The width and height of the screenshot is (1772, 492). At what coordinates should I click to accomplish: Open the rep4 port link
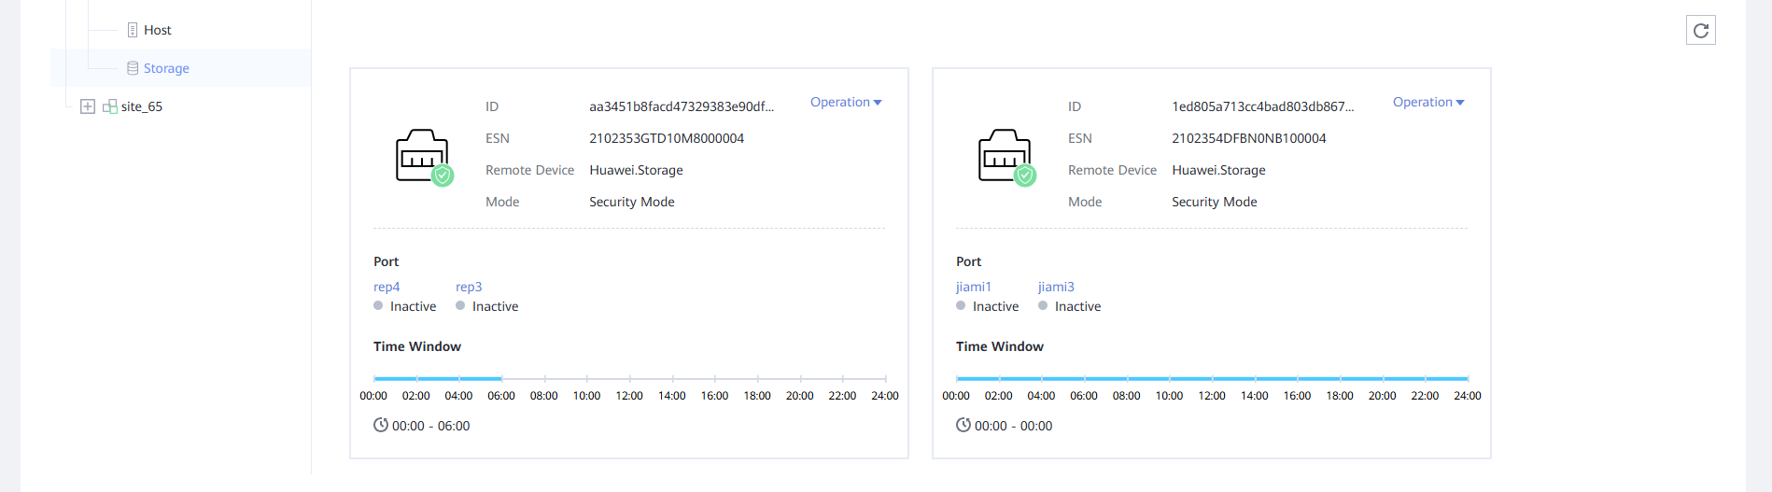(x=387, y=287)
